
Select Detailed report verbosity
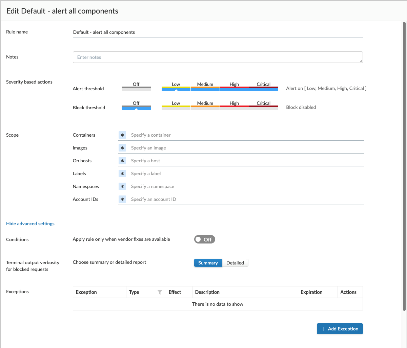(235, 263)
